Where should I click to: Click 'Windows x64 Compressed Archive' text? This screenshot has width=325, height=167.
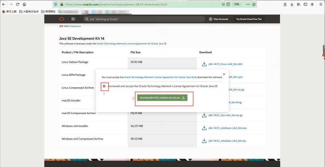coord(82,139)
